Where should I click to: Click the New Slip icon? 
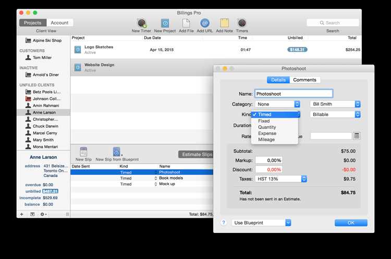(x=83, y=151)
